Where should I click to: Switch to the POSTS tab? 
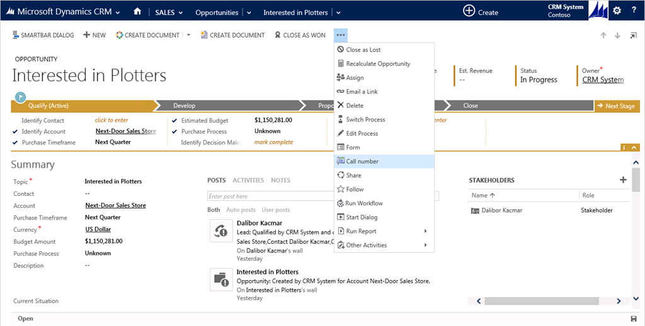pos(217,180)
